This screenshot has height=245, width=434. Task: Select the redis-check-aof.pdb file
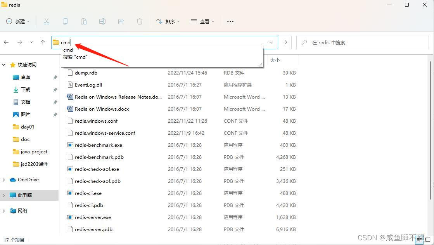pyautogui.click(x=97, y=181)
